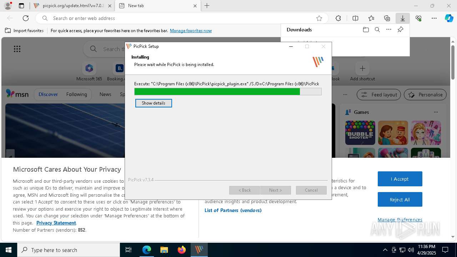
Task: Open the Extensions puzzle icon
Action: pos(338,18)
